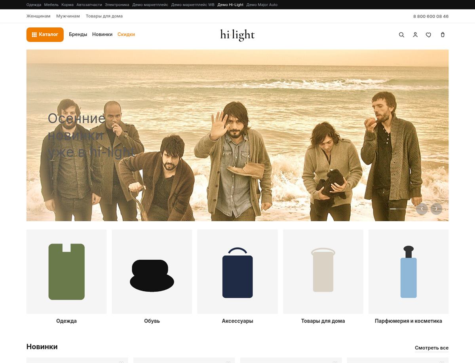Open the Бренды menu item

pos(78,34)
